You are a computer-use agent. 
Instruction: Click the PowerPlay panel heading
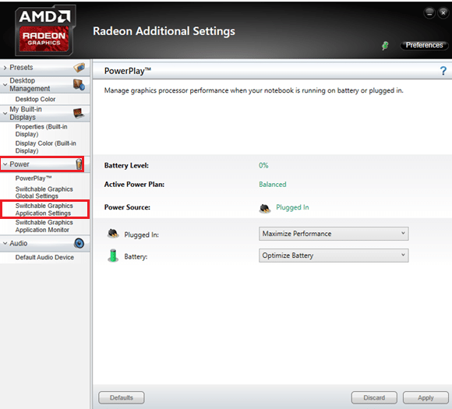click(x=127, y=71)
